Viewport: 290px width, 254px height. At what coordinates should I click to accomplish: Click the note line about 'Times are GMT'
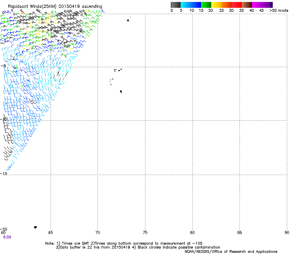(x=124, y=243)
